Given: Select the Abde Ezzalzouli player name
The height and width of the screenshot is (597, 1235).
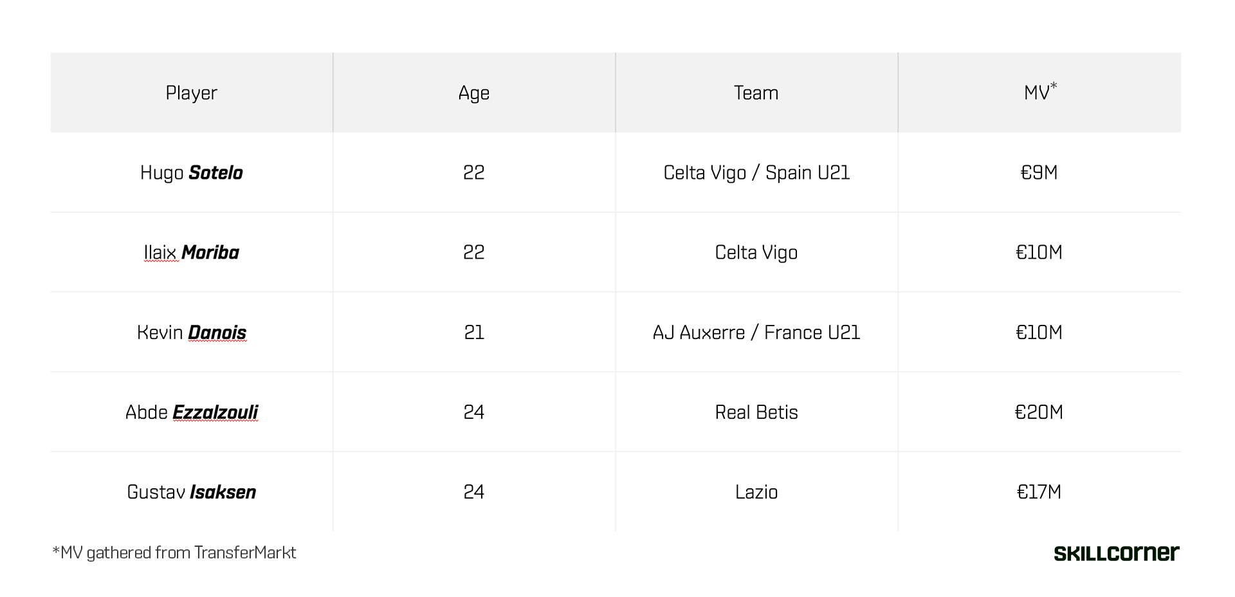Looking at the screenshot, I should (191, 412).
